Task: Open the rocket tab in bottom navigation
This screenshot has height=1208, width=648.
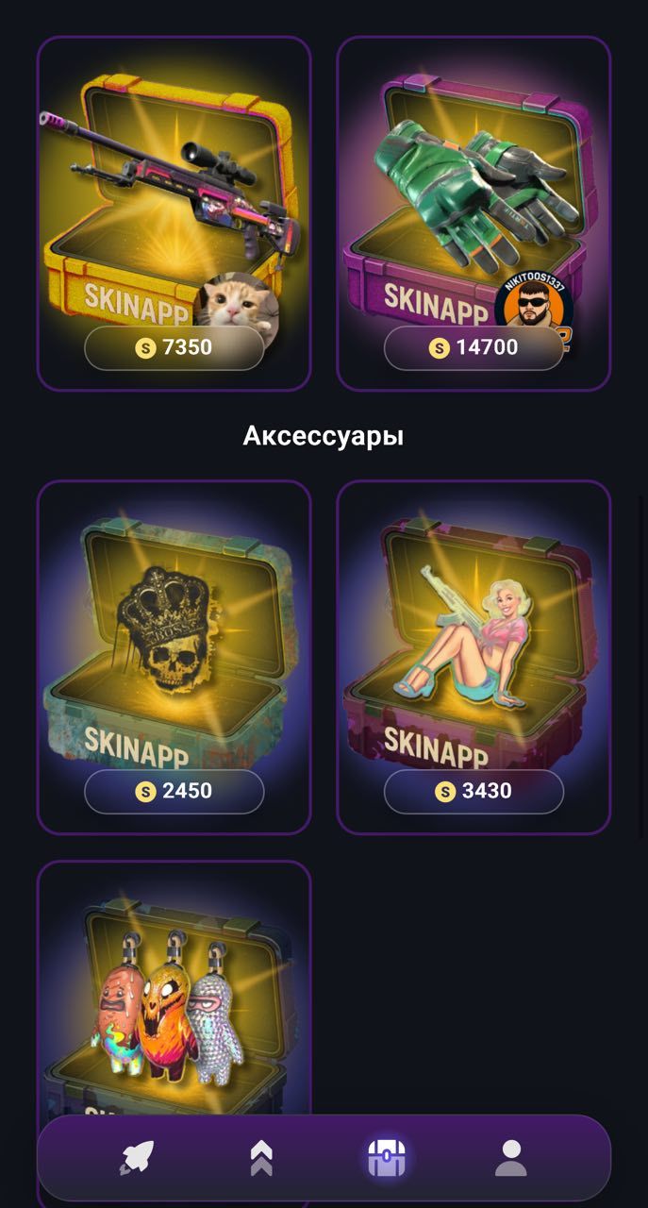Action: (x=137, y=1158)
